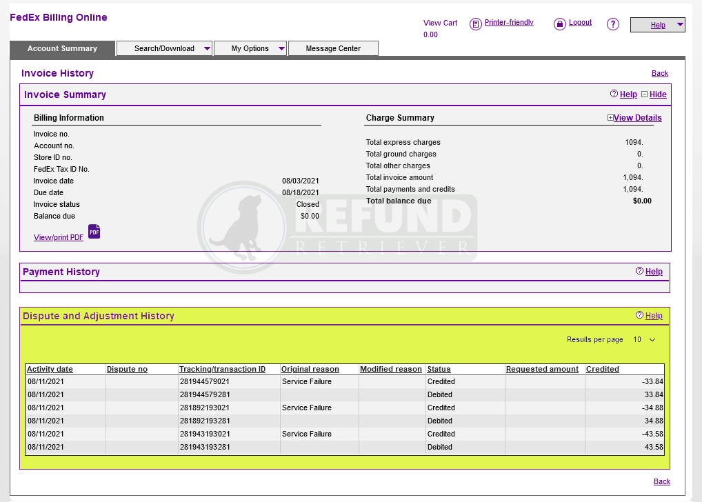Switch to Account Summary tab
The height and width of the screenshot is (502, 702).
pos(62,48)
